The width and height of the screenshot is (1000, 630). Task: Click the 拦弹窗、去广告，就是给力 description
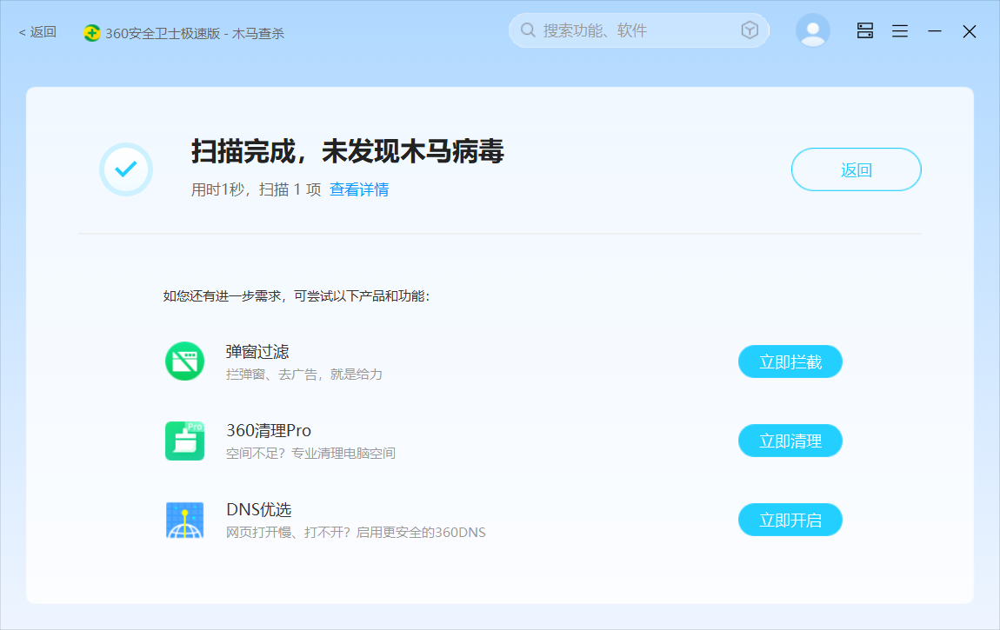point(304,375)
